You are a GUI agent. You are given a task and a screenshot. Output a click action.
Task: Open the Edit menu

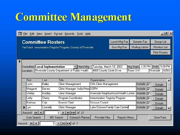tap(32, 34)
